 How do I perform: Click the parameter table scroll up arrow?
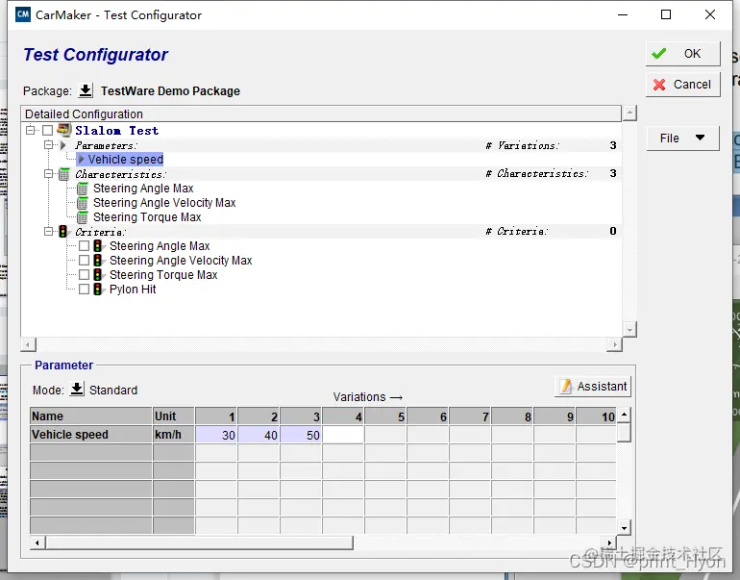click(624, 415)
